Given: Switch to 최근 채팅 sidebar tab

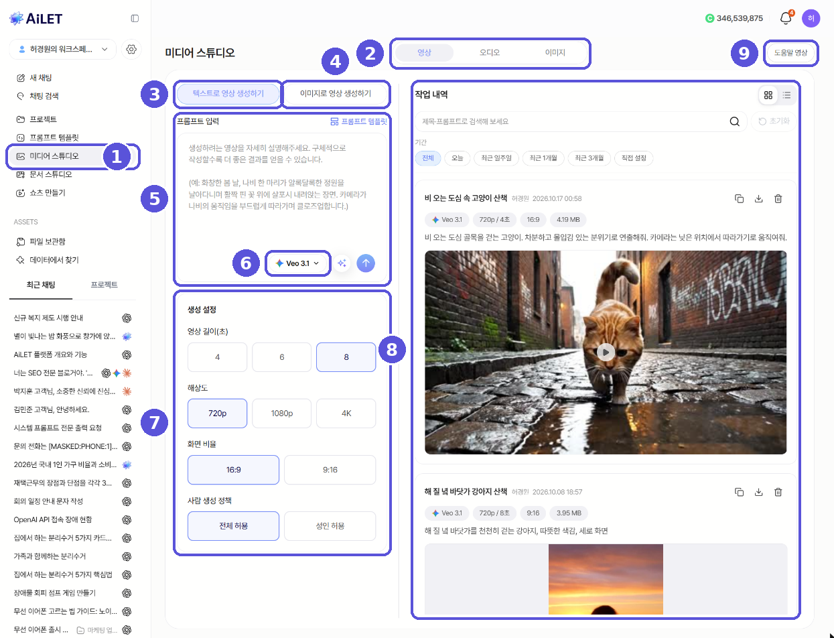Looking at the screenshot, I should (41, 285).
